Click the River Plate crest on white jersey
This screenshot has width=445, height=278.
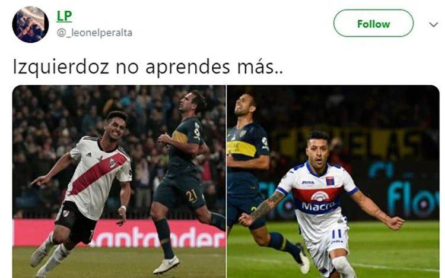[113, 163]
